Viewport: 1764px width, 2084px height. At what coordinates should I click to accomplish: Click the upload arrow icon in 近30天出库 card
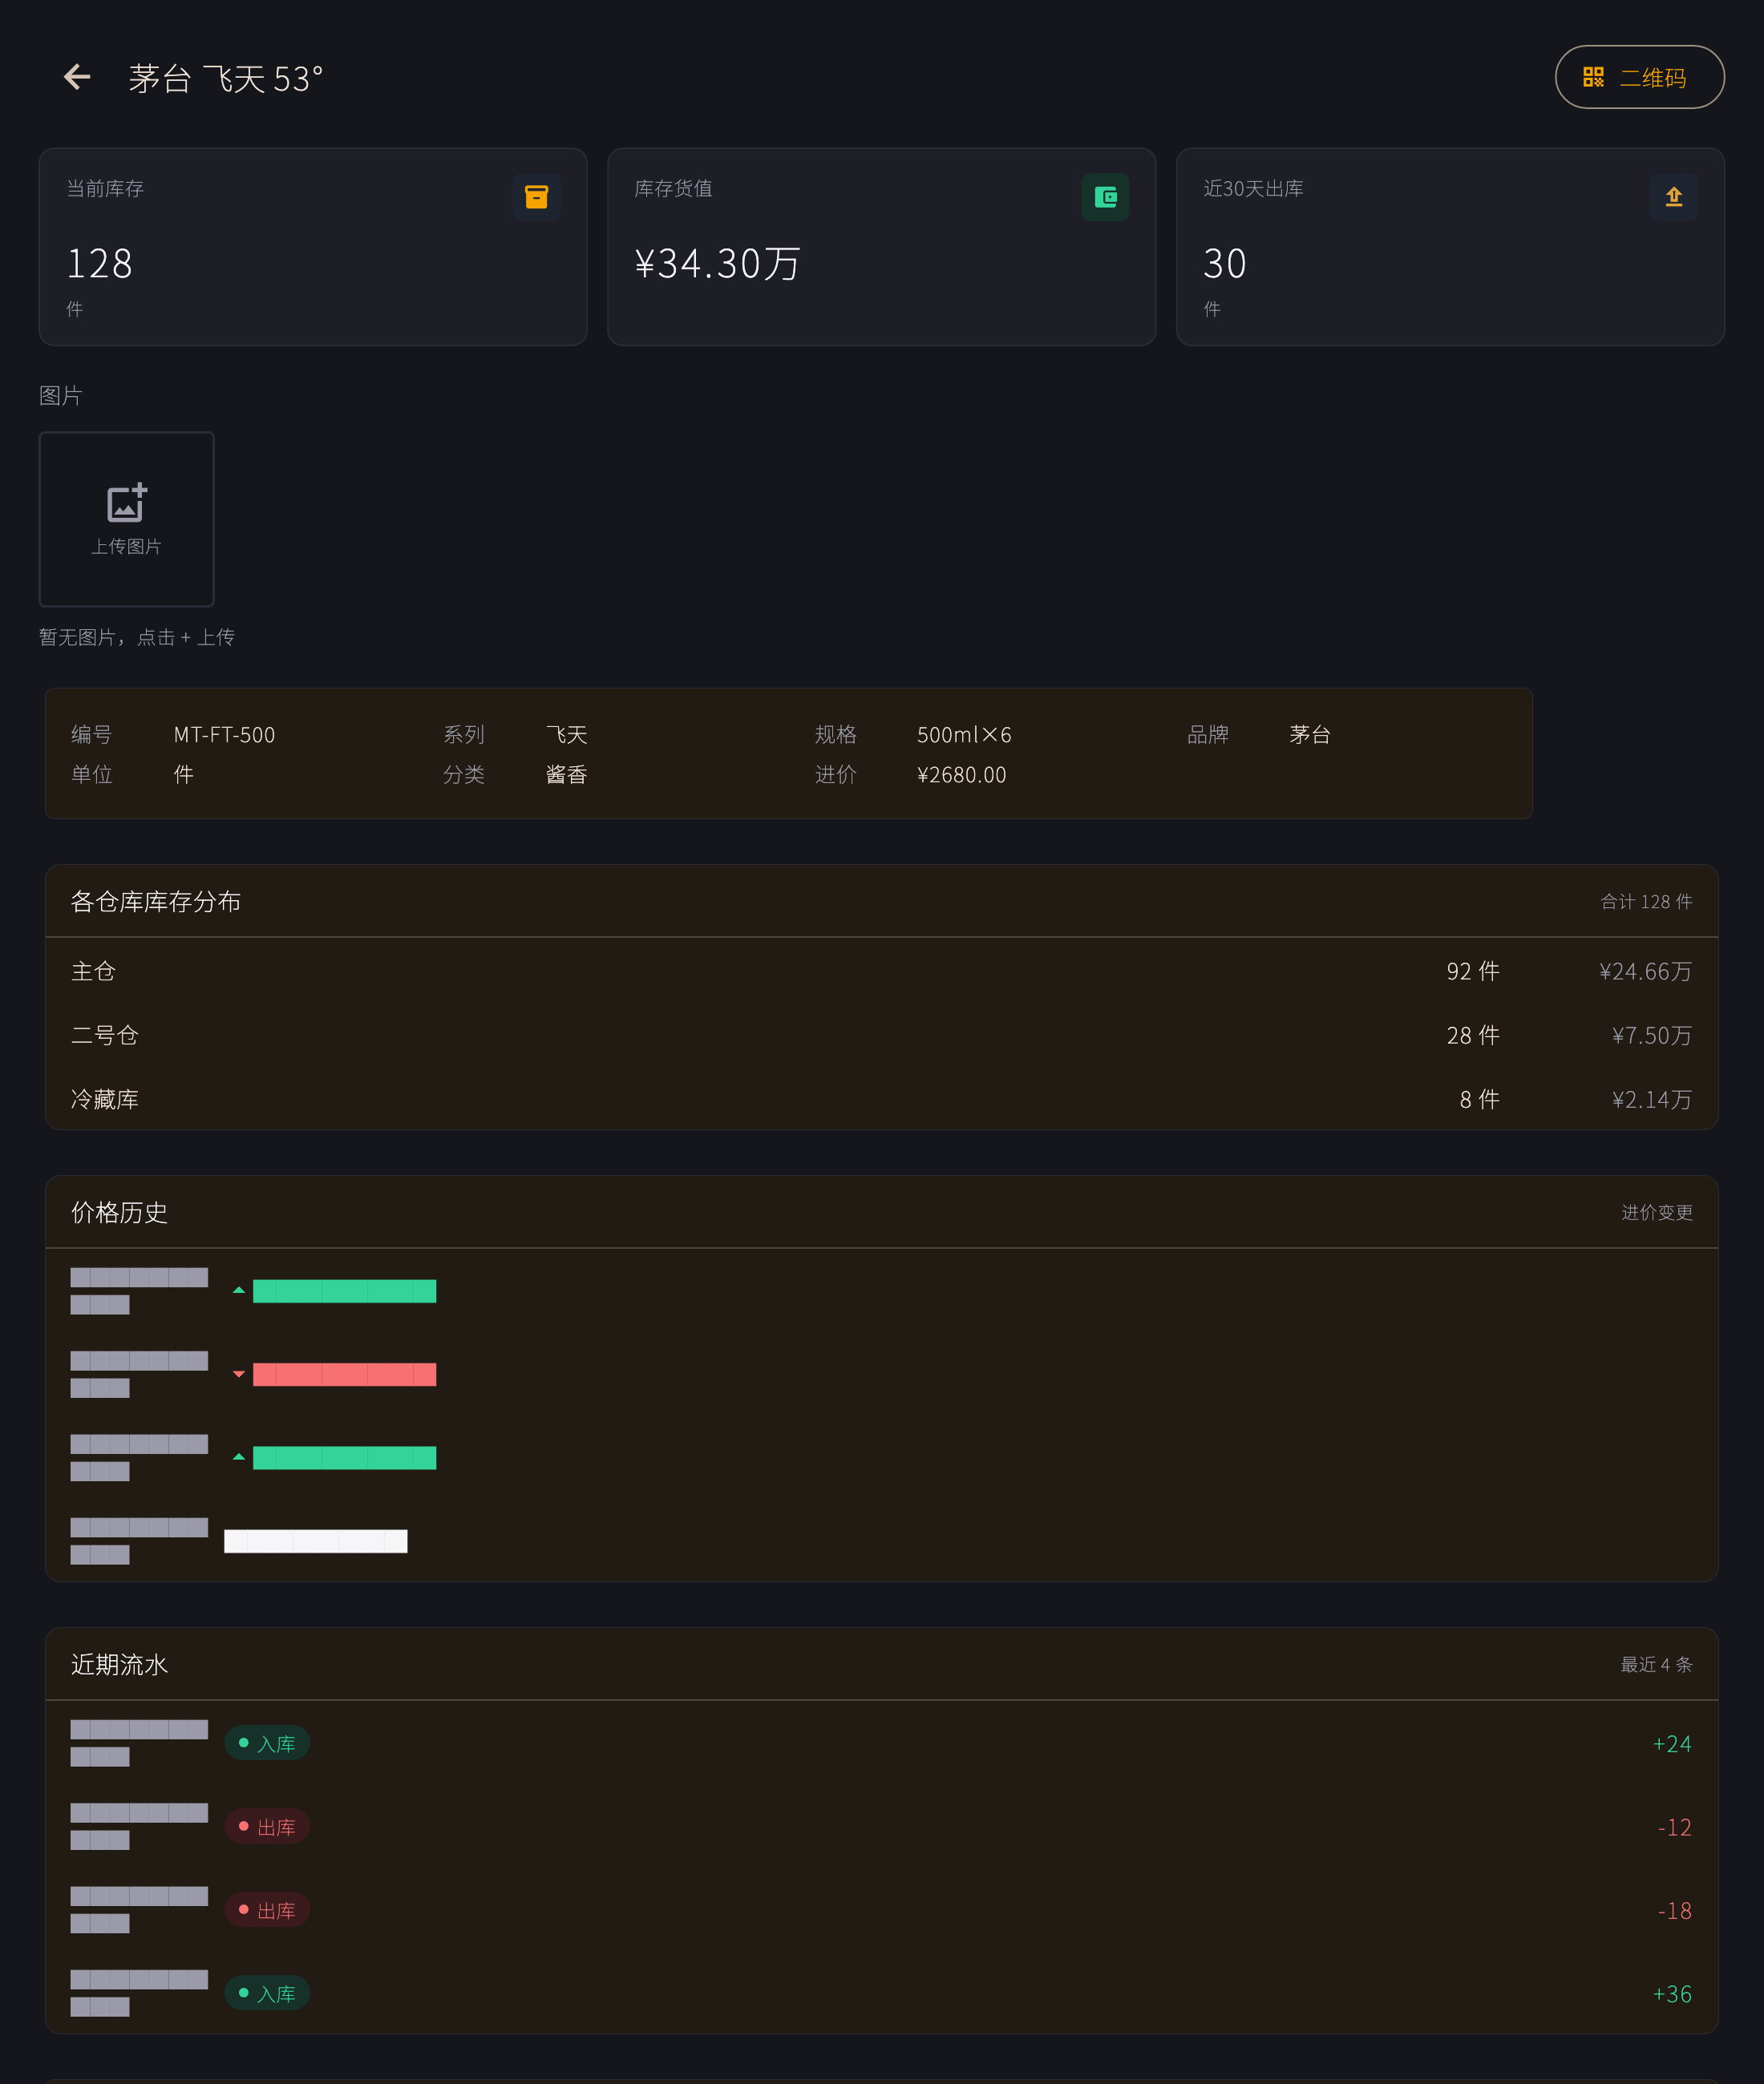[x=1673, y=197]
